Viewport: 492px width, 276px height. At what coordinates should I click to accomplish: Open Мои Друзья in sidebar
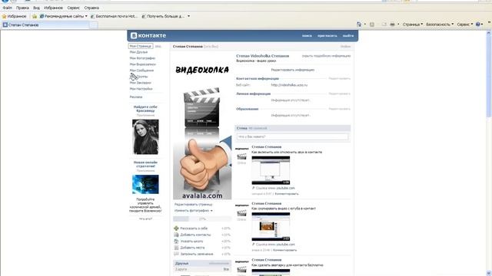coord(138,52)
